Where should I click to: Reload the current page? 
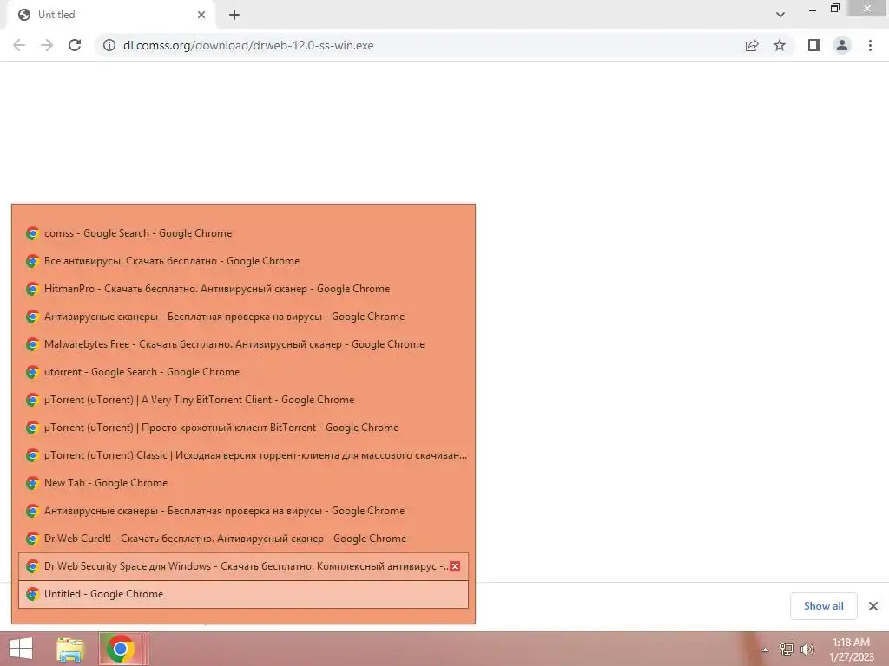[75, 45]
